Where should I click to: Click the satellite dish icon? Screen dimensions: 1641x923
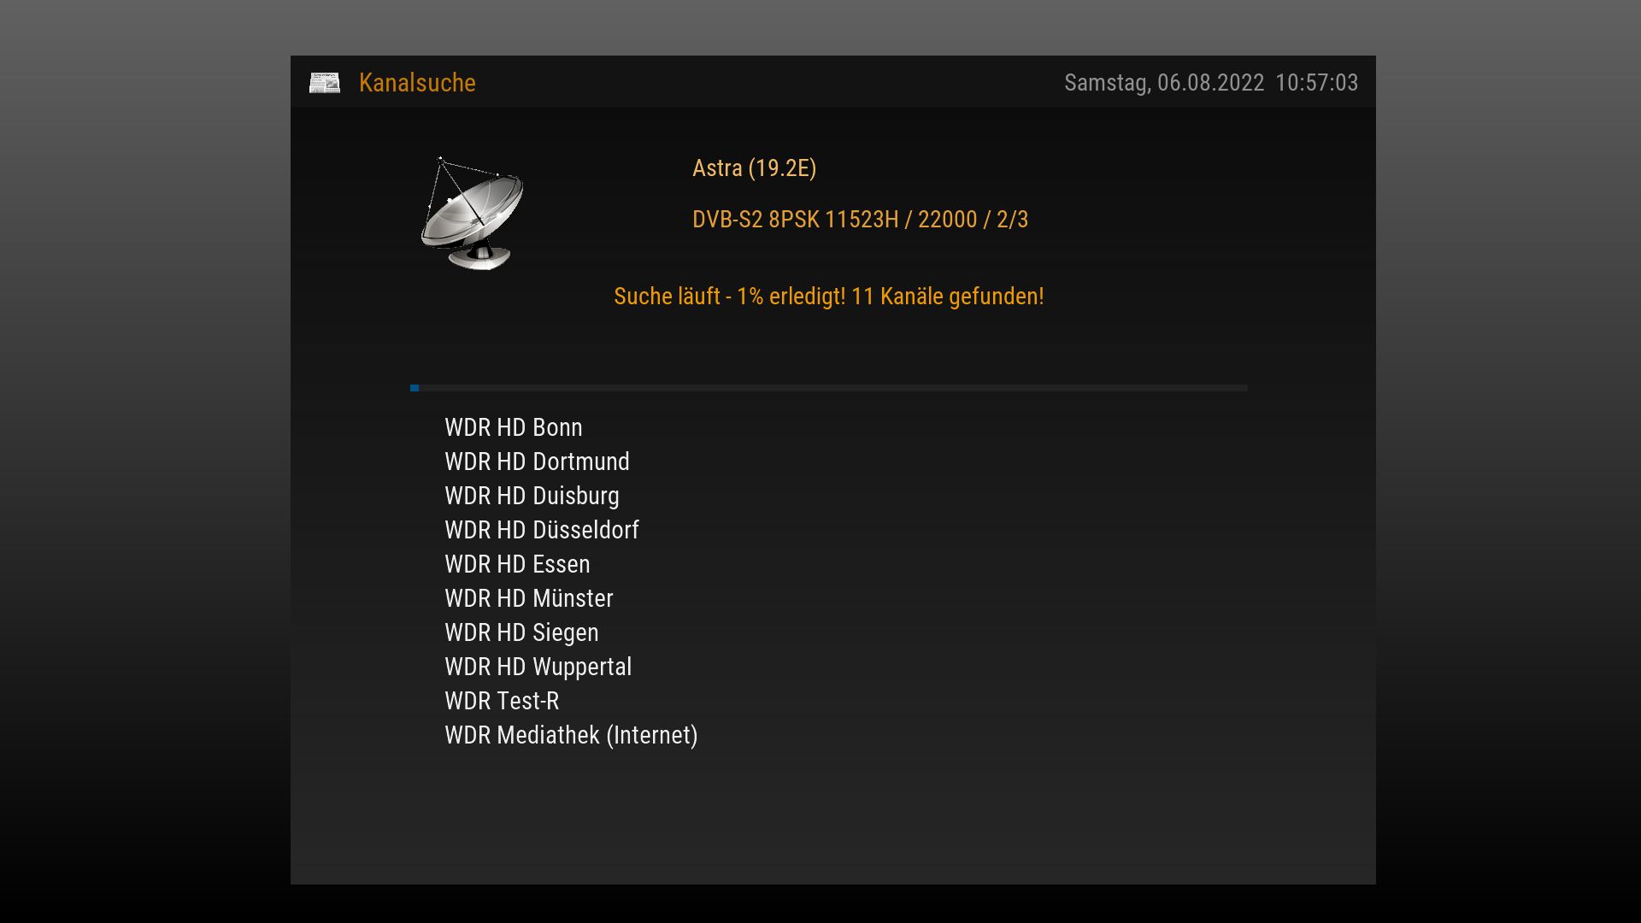472,214
